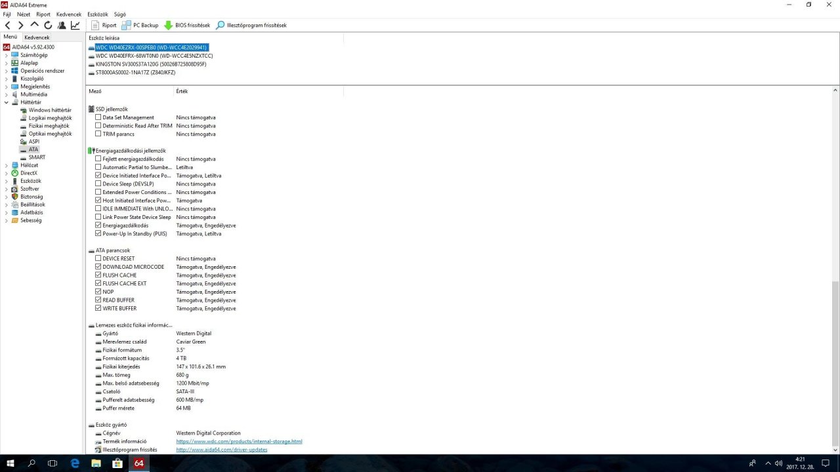Switch to the Menü tab
840x472 pixels.
[x=10, y=37]
